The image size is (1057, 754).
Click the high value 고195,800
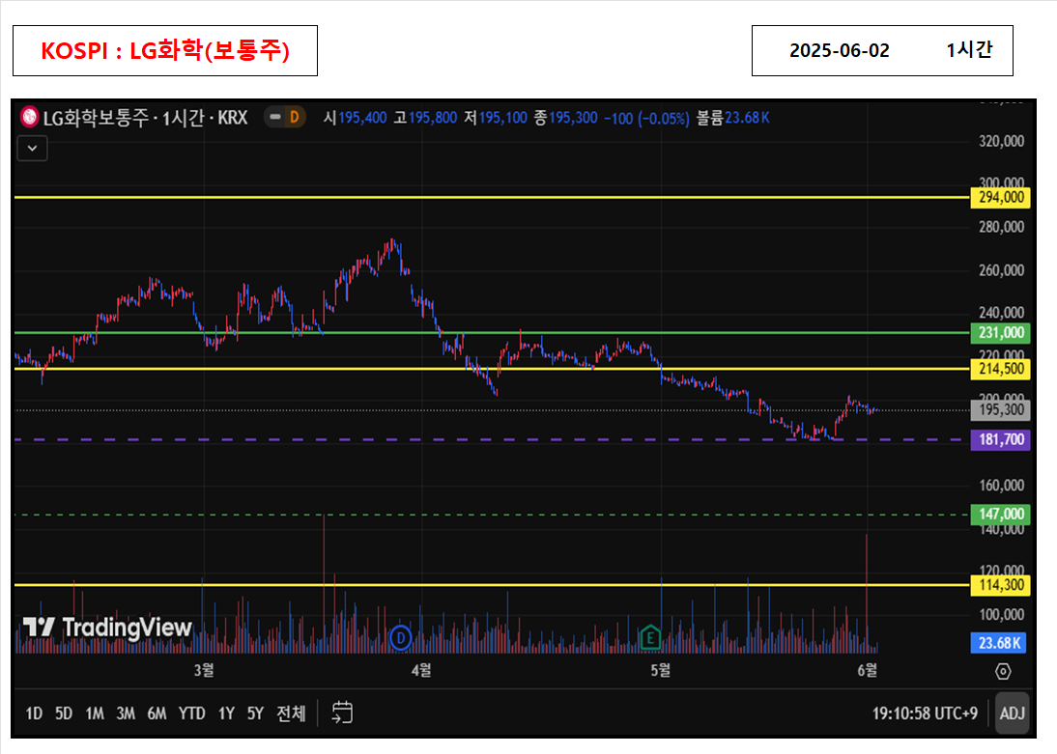[x=425, y=118]
